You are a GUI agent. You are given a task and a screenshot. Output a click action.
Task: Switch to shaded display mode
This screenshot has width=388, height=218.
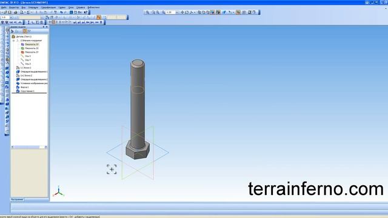[212, 12]
